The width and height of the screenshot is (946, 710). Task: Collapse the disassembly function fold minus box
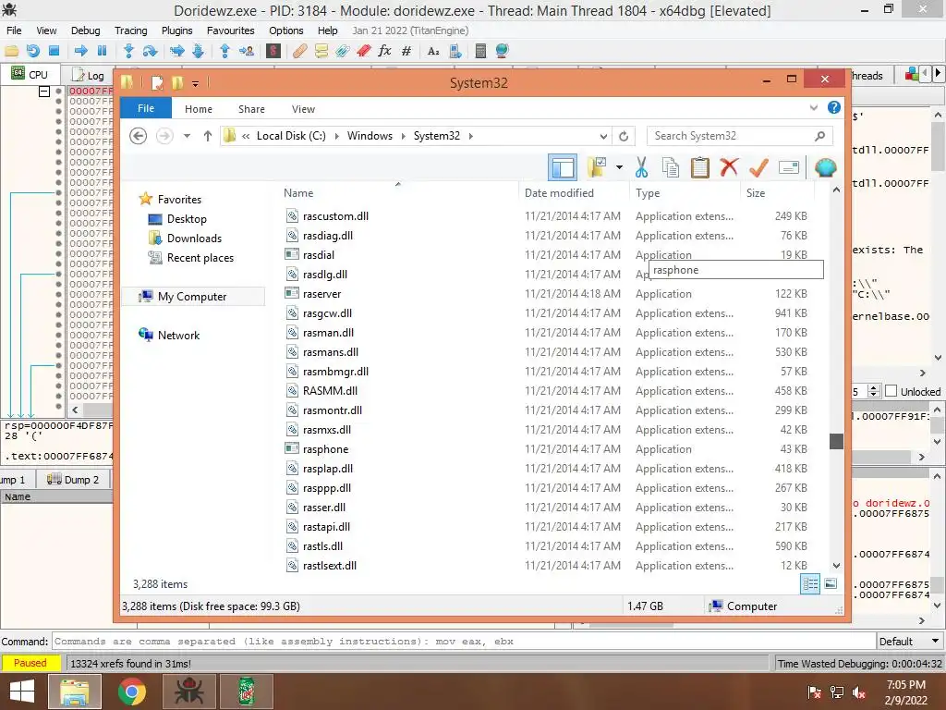(44, 92)
